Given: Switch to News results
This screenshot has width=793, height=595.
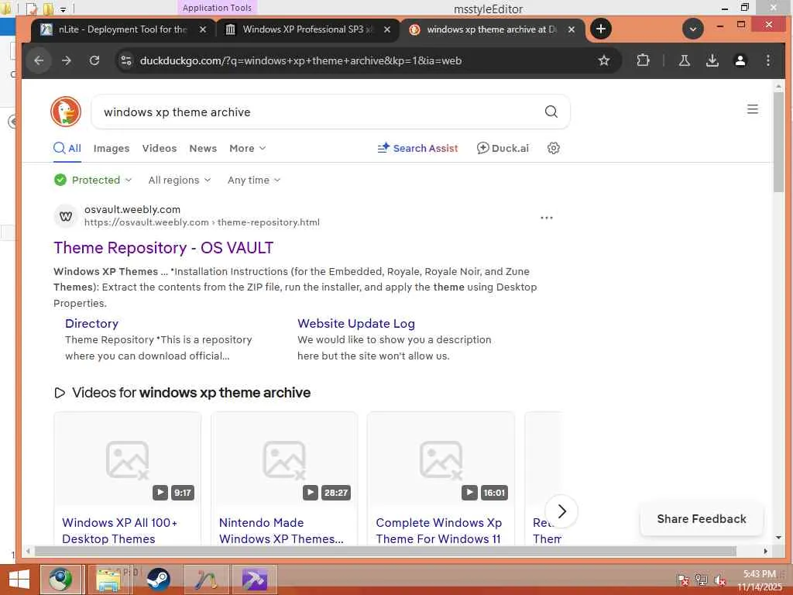Looking at the screenshot, I should [203, 148].
